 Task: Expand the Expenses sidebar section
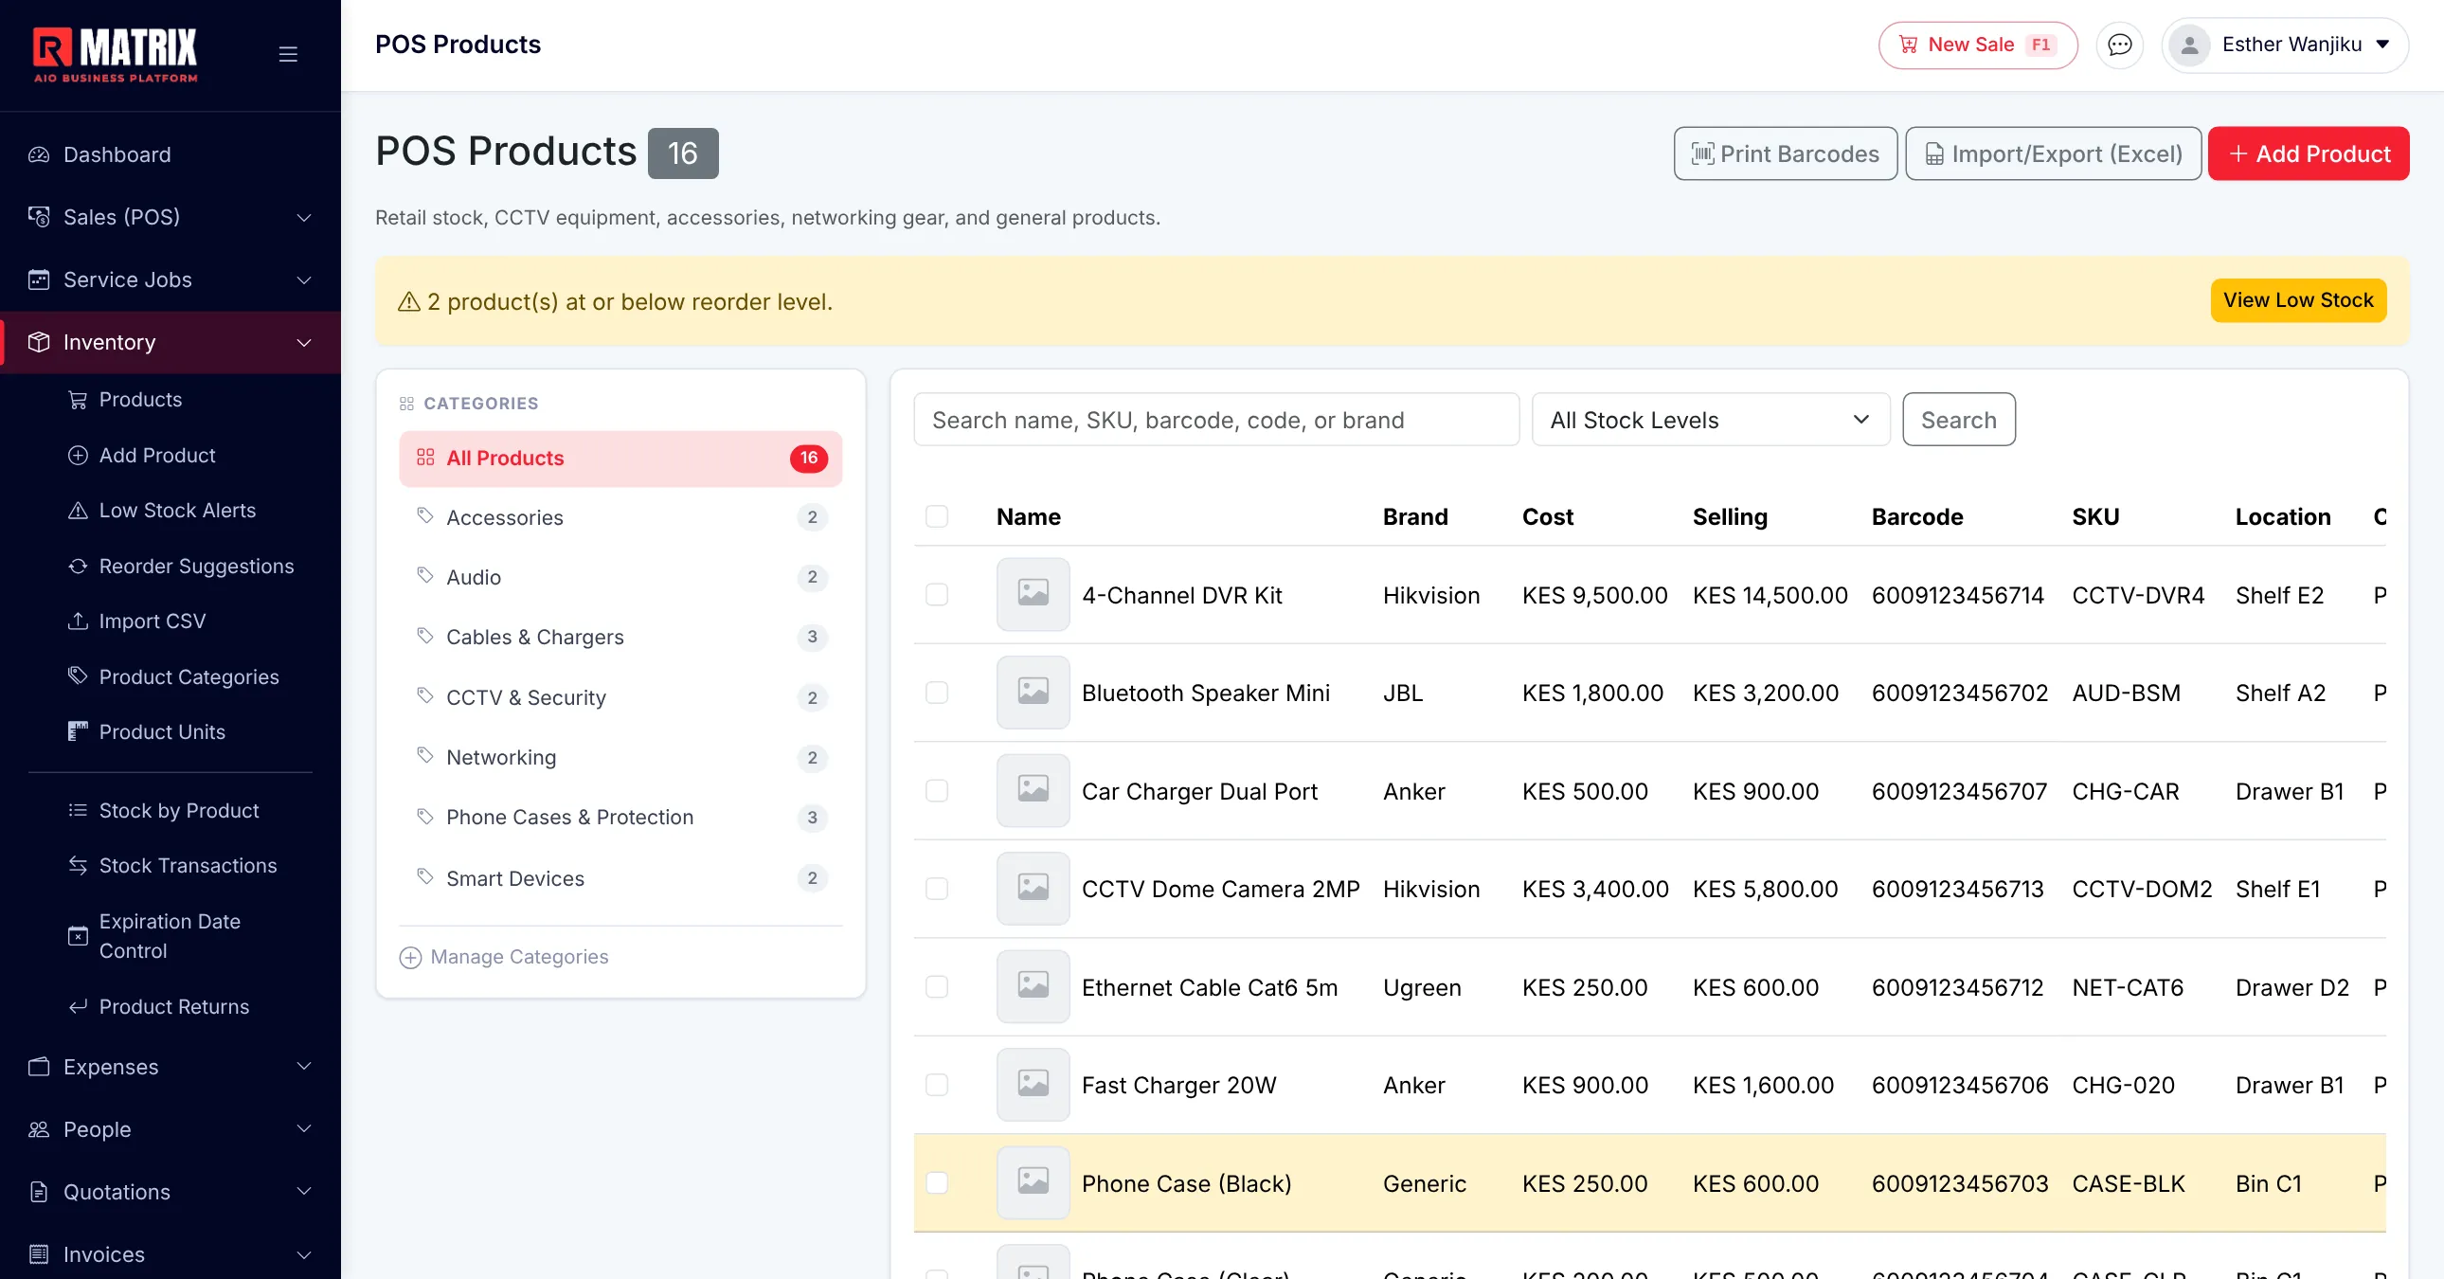click(x=171, y=1067)
